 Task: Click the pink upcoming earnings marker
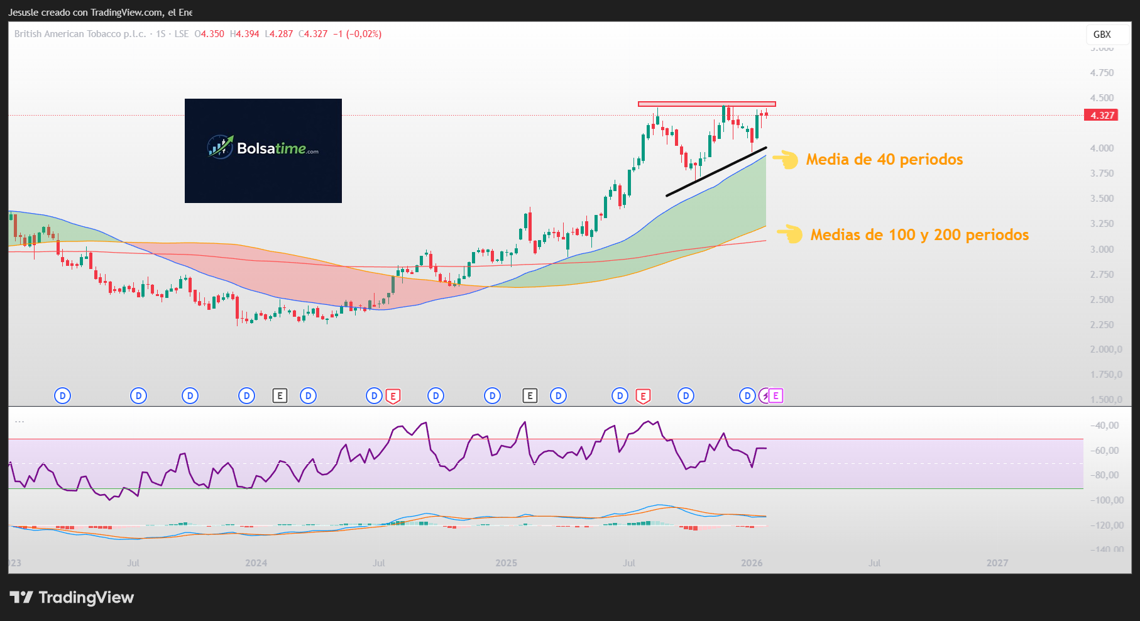click(x=776, y=395)
